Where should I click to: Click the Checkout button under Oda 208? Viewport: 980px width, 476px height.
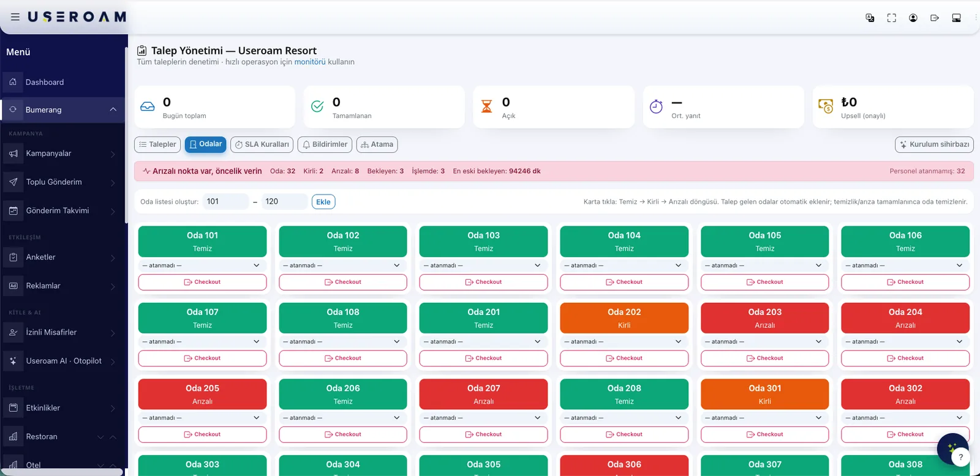624,434
